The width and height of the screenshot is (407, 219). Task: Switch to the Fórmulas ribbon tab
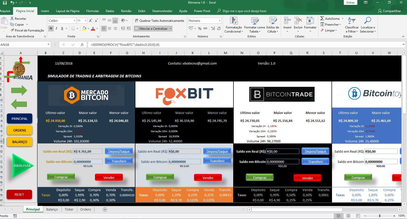pos(92,11)
